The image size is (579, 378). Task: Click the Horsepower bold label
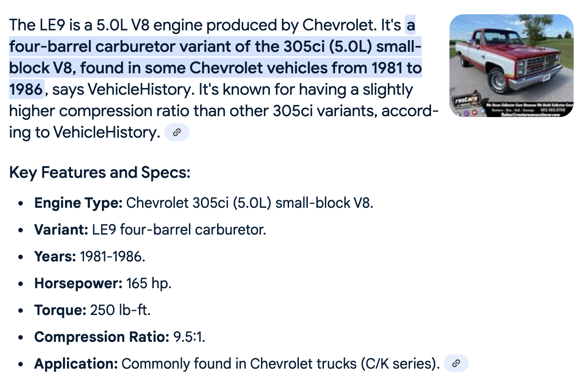79,283
